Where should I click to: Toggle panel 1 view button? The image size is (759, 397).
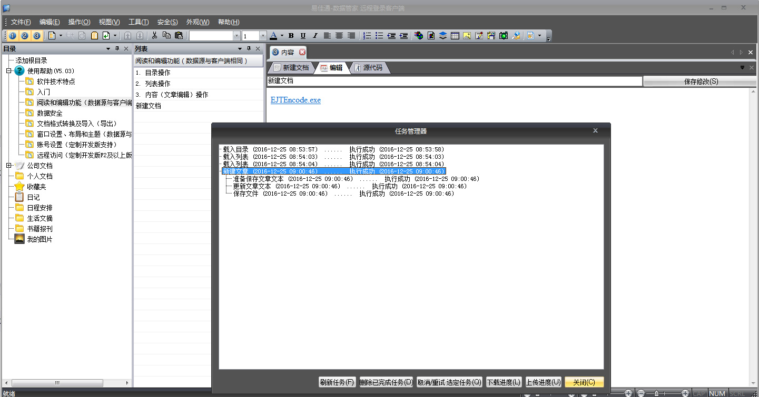pos(12,36)
